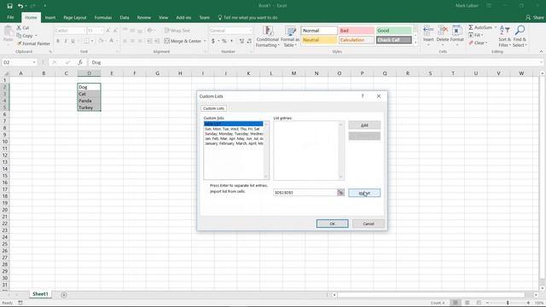Switch to the Review tab
This screenshot has height=307, width=546.
(x=144, y=17)
